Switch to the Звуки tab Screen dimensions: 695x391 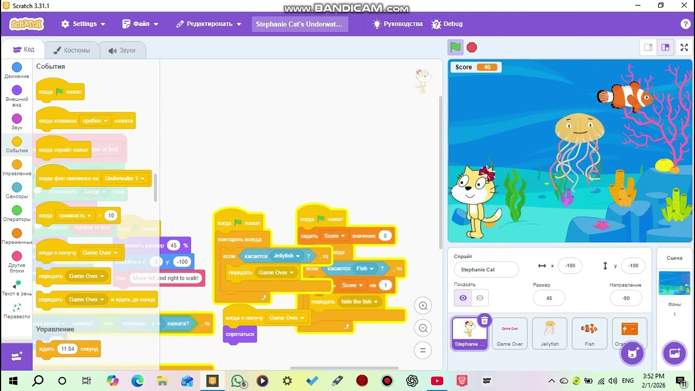pyautogui.click(x=122, y=50)
